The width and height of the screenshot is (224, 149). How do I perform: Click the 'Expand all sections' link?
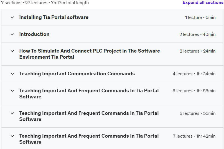pyautogui.click(x=203, y=3)
